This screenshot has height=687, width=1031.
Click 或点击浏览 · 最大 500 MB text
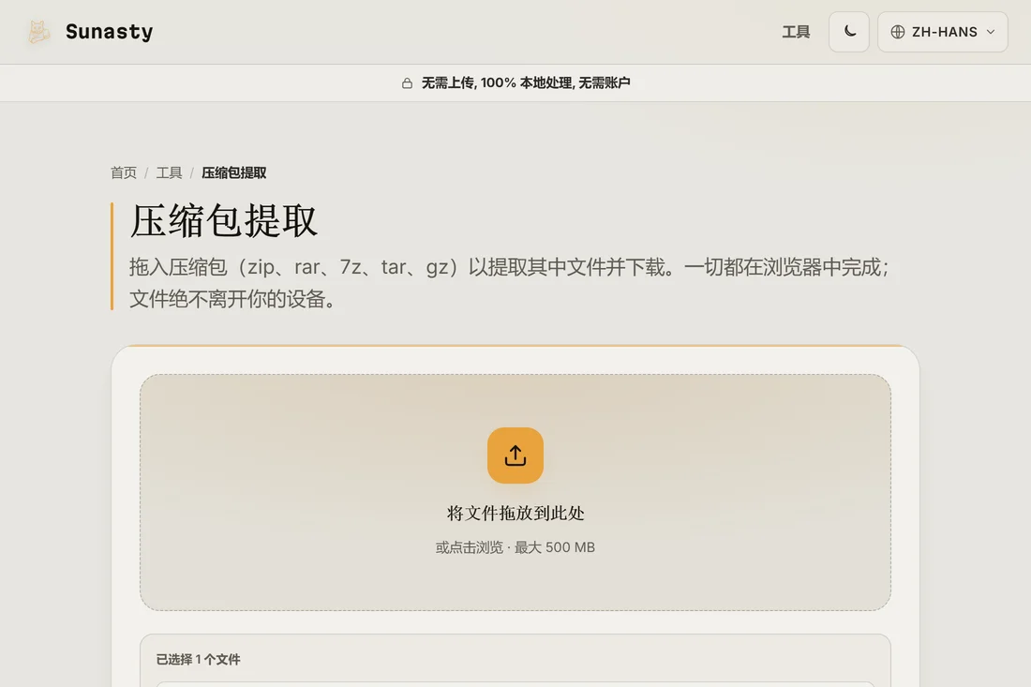coord(515,547)
